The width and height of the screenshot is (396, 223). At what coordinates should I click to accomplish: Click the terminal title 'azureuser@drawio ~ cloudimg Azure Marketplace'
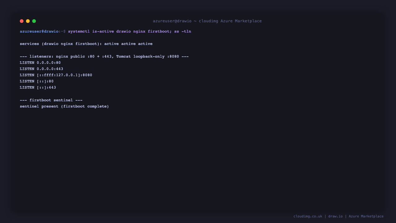pos(207,21)
